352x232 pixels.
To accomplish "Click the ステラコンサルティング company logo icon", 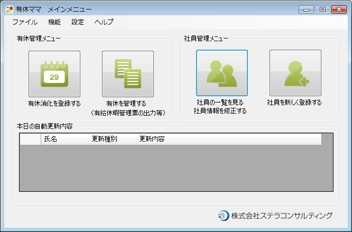I will (224, 216).
